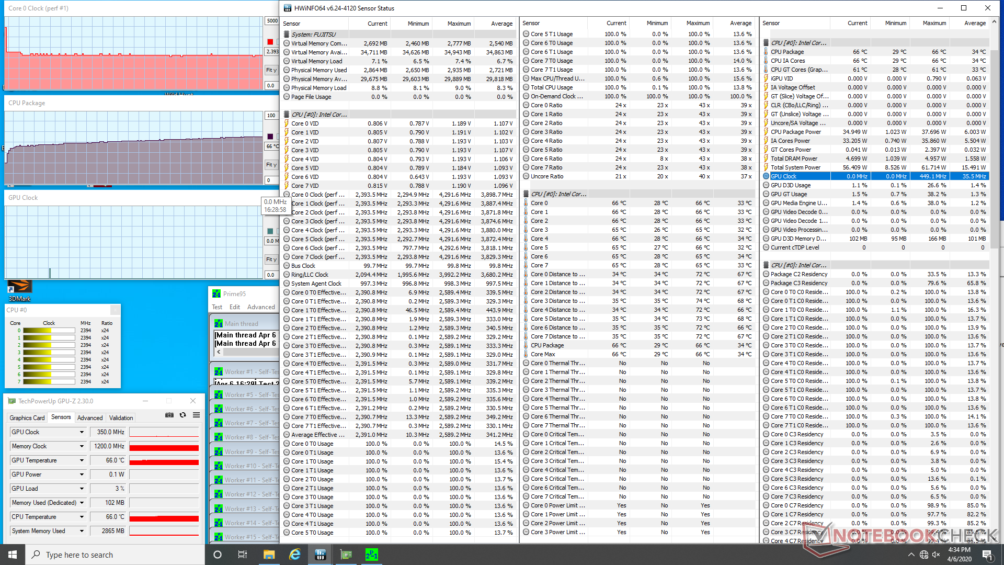Select the Total System Power row
The height and width of the screenshot is (565, 1004).
click(x=875, y=167)
